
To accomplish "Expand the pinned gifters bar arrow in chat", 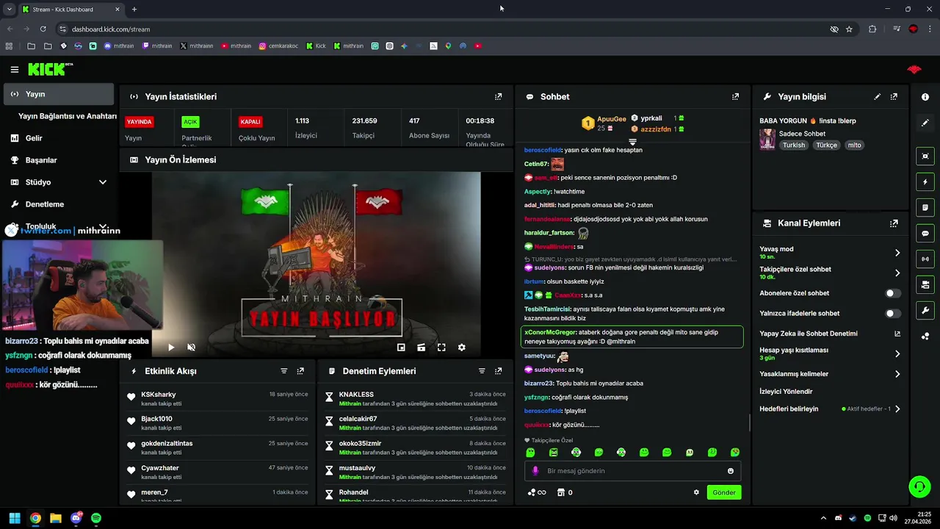I will pos(632,141).
